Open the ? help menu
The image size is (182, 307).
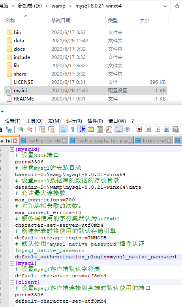[133, 121]
